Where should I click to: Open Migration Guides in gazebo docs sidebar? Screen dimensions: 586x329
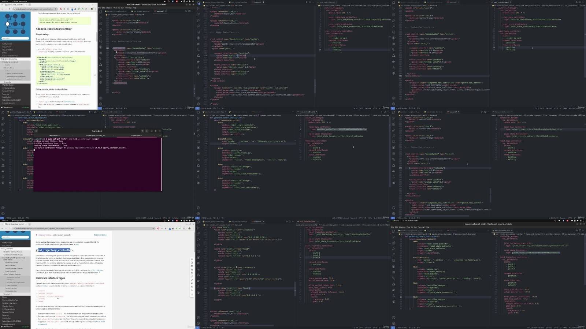[8, 85]
